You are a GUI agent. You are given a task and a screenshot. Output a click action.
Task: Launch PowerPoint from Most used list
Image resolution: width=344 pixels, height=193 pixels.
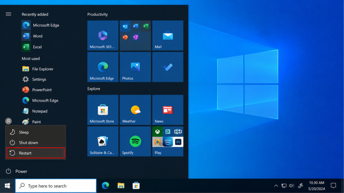coord(37,90)
